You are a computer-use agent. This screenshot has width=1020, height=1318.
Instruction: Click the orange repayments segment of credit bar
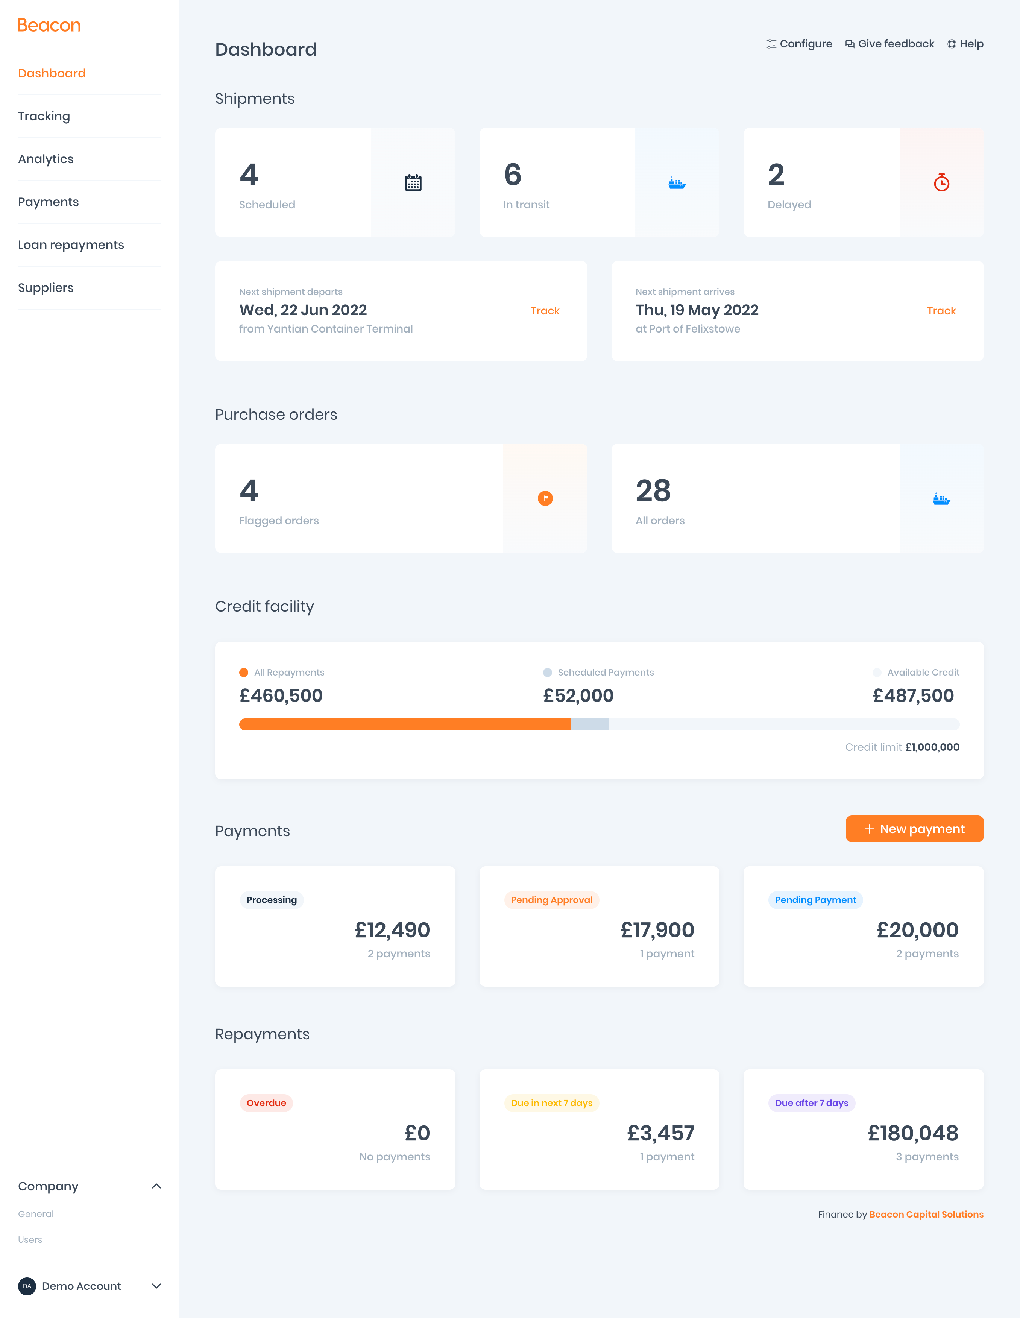click(404, 725)
